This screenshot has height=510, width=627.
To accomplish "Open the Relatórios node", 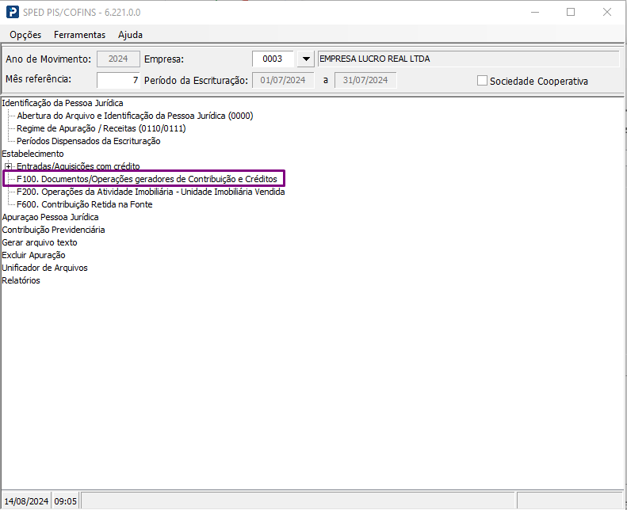I will click(21, 280).
